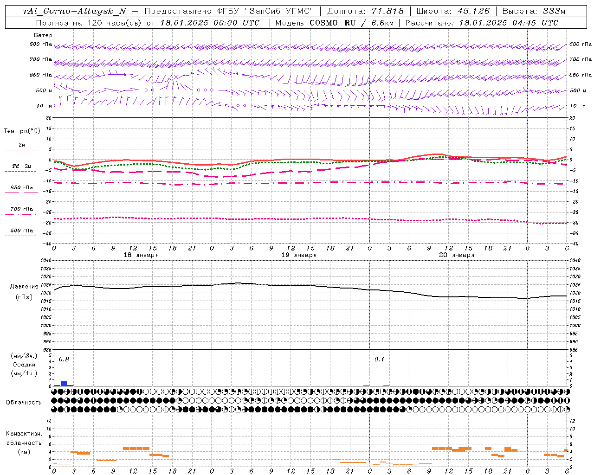Click the 'Широта: 45.126' header field

click(453, 12)
